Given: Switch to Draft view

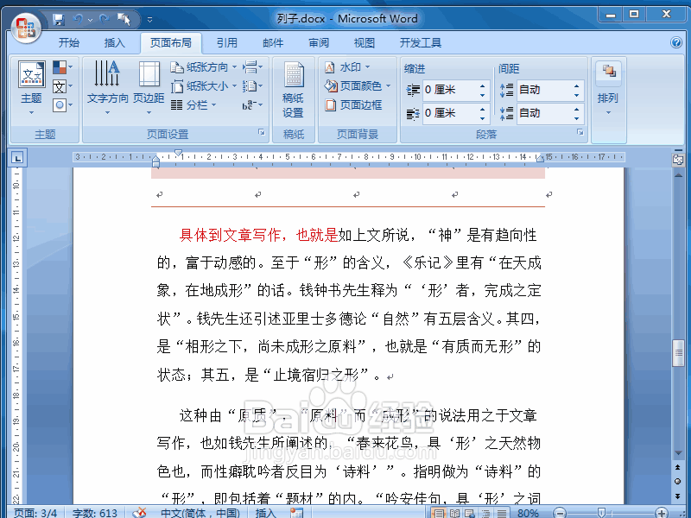Looking at the screenshot, I should [502, 513].
